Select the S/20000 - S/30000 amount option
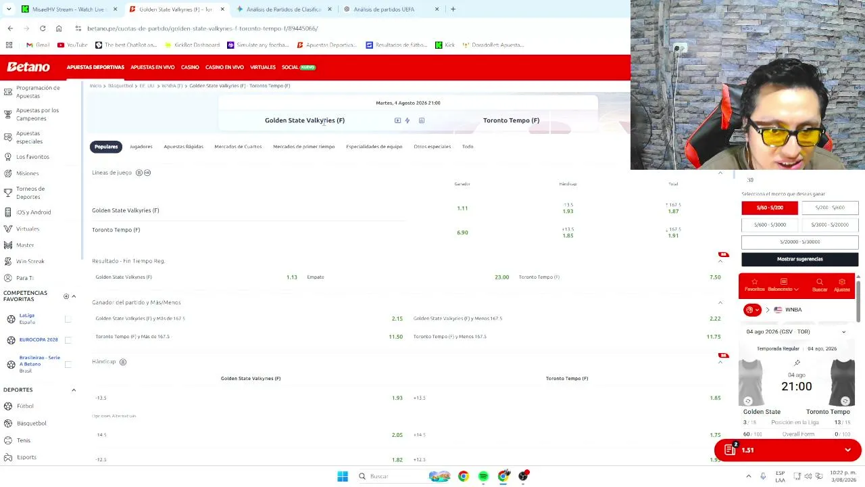The width and height of the screenshot is (865, 487). click(x=800, y=241)
